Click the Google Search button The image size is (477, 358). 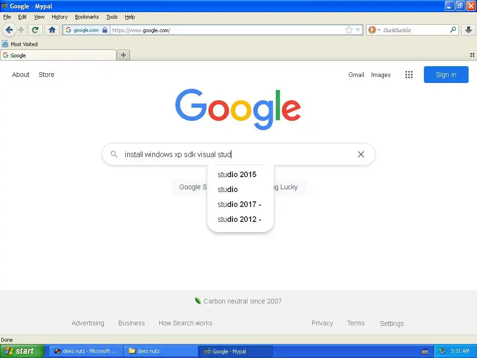point(190,187)
